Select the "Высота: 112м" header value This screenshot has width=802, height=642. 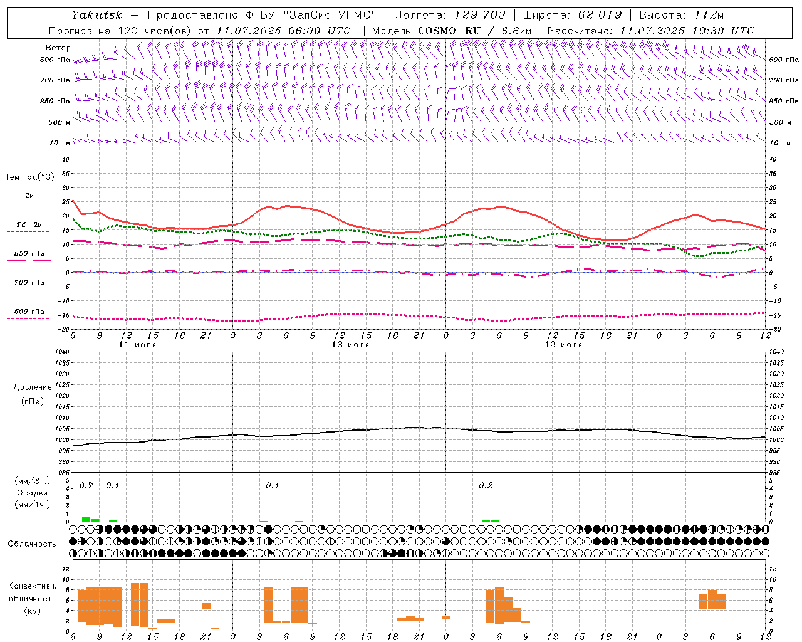click(682, 14)
